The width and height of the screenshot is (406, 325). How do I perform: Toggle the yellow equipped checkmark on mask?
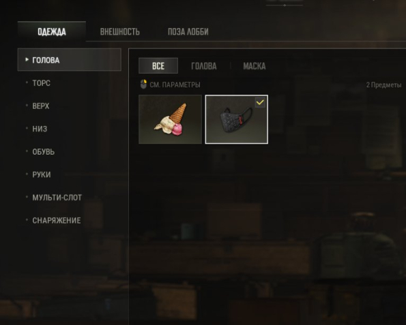click(260, 102)
